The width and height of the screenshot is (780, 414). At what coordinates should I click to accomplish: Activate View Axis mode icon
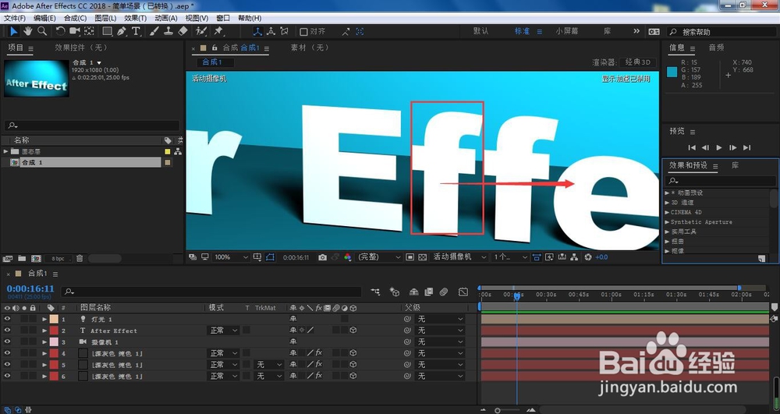pos(285,31)
